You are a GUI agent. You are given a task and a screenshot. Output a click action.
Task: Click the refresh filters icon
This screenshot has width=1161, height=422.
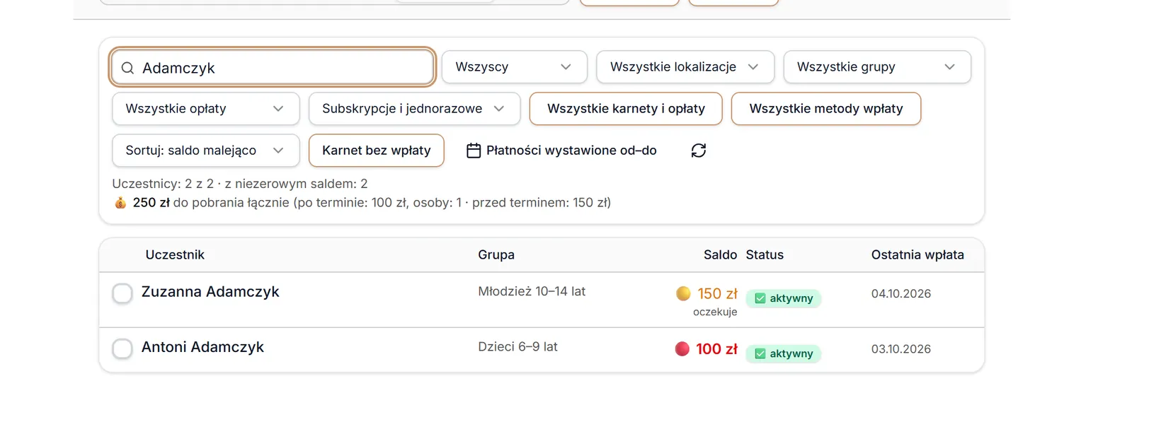tap(699, 151)
